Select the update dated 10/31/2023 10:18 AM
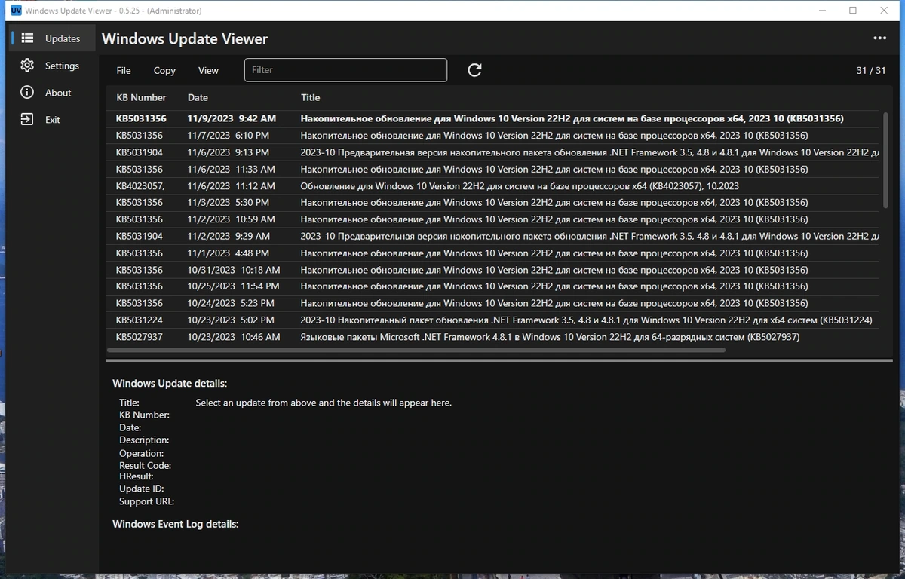The image size is (905, 579). click(x=493, y=270)
